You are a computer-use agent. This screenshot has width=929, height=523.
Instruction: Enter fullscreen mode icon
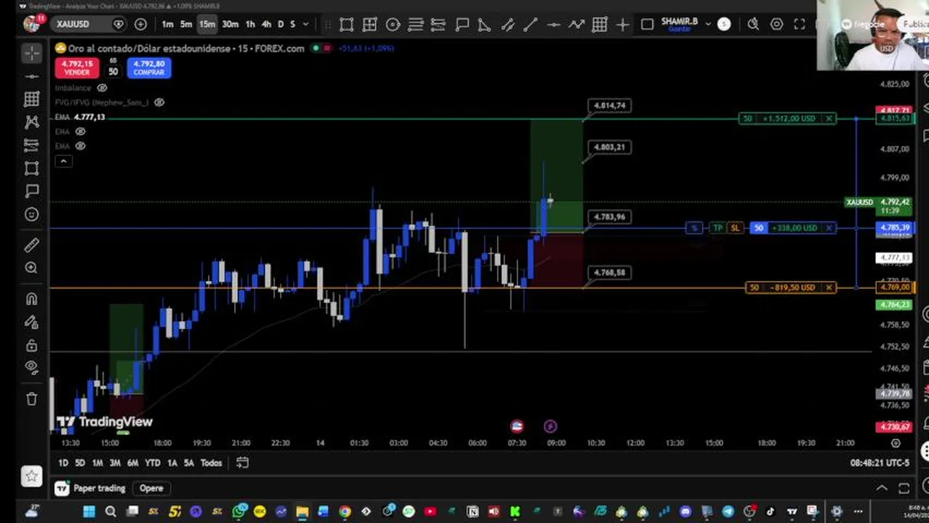(800, 25)
